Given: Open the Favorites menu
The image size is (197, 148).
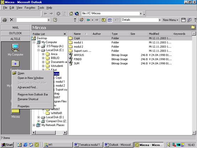Looking at the screenshot, I should point(30,8).
